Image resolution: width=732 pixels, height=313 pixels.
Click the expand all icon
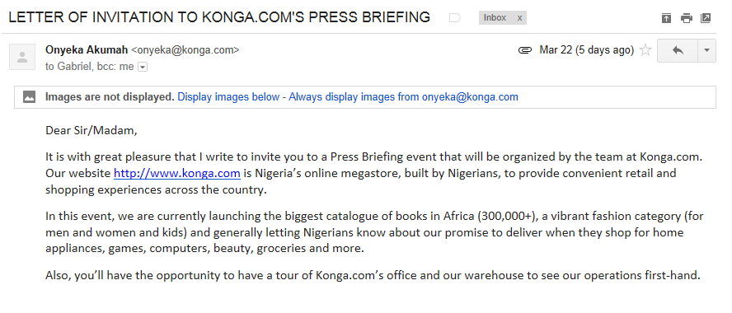666,18
